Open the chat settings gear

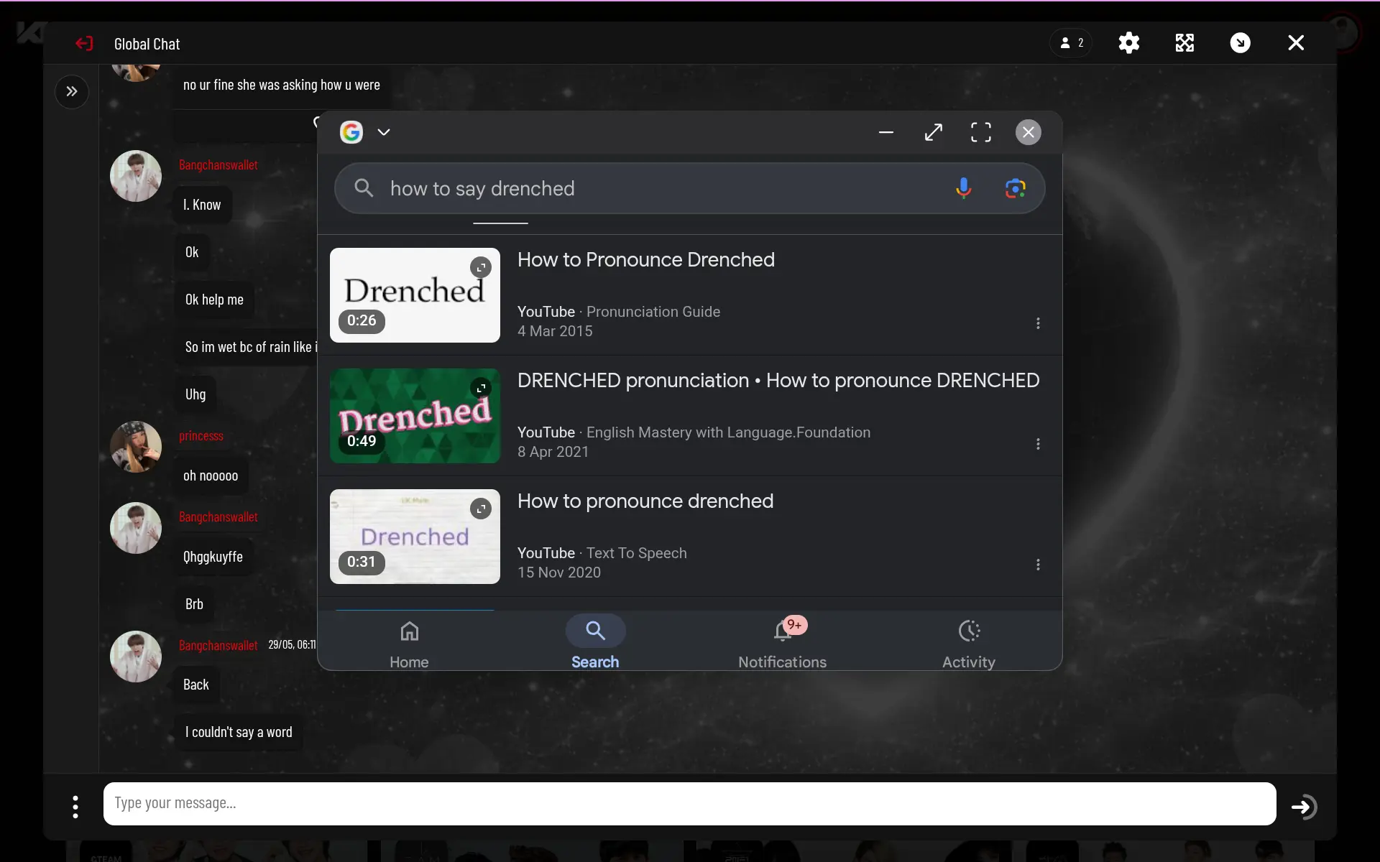point(1129,43)
